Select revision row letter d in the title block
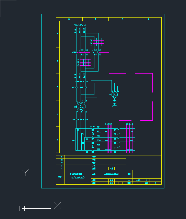 coord(62,160)
